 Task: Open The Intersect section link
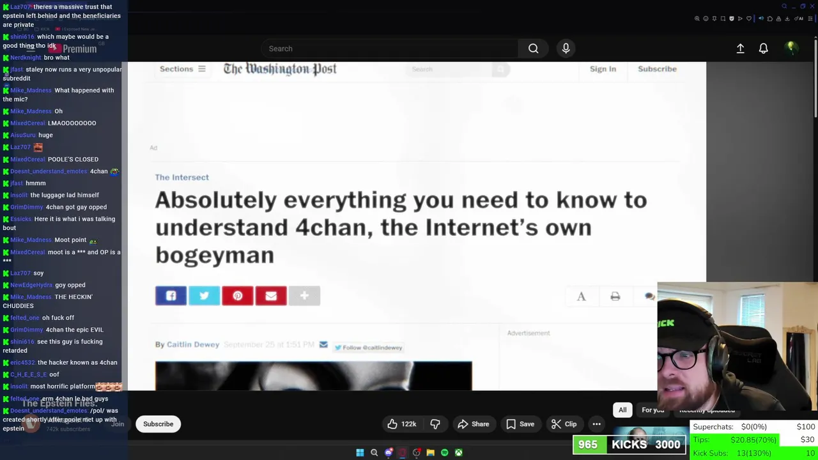click(181, 178)
